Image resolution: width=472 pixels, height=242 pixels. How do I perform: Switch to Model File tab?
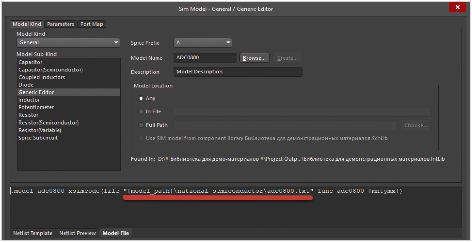[116, 233]
